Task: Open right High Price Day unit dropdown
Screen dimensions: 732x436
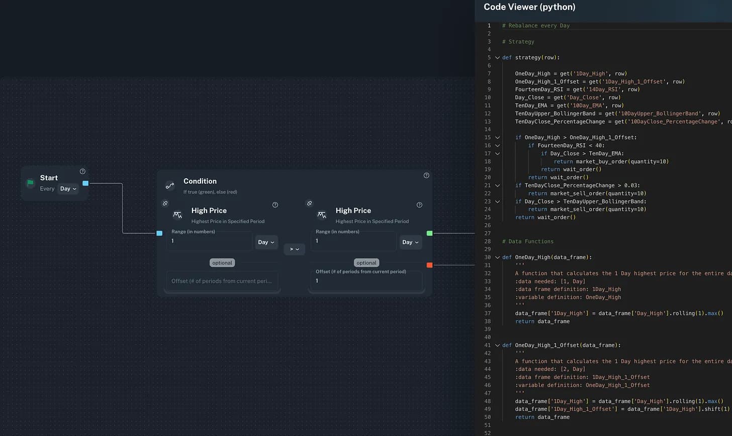Action: 411,242
